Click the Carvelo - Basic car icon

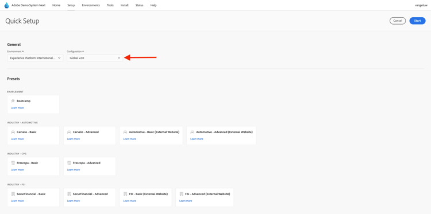13,132
